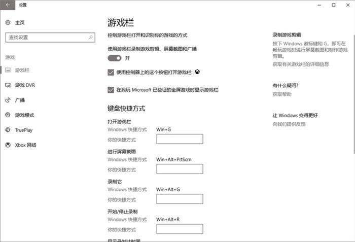Minimize the Settings window
Image resolution: width=355 pixels, height=242 pixels.
[319, 5]
